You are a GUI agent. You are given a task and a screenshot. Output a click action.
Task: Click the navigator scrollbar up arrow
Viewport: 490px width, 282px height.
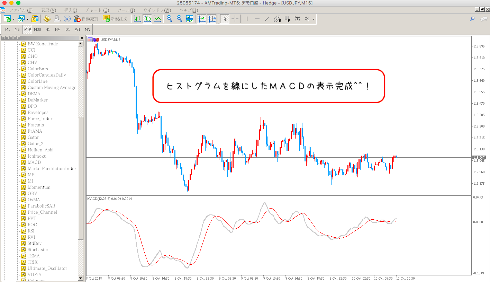[x=81, y=44]
